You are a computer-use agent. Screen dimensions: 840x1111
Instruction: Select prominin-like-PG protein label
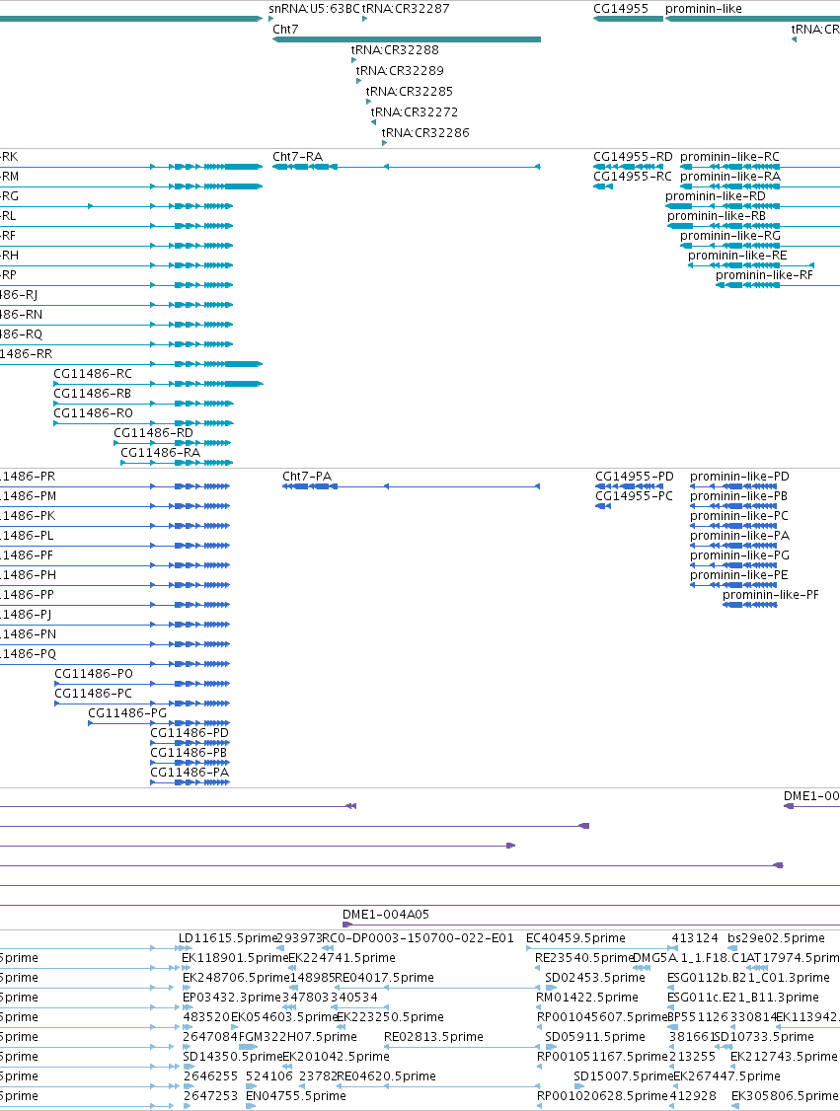click(x=739, y=556)
